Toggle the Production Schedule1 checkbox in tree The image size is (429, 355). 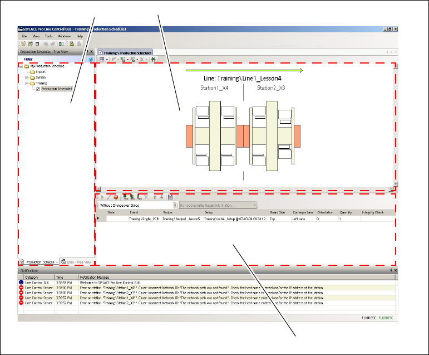point(38,89)
